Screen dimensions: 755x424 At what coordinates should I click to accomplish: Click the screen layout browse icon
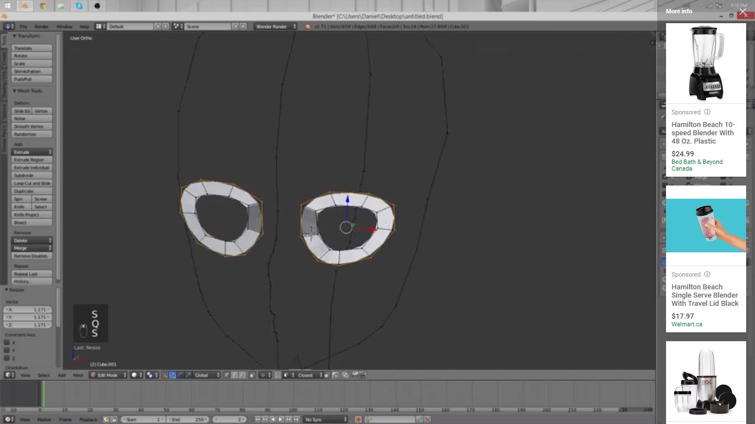pos(99,26)
